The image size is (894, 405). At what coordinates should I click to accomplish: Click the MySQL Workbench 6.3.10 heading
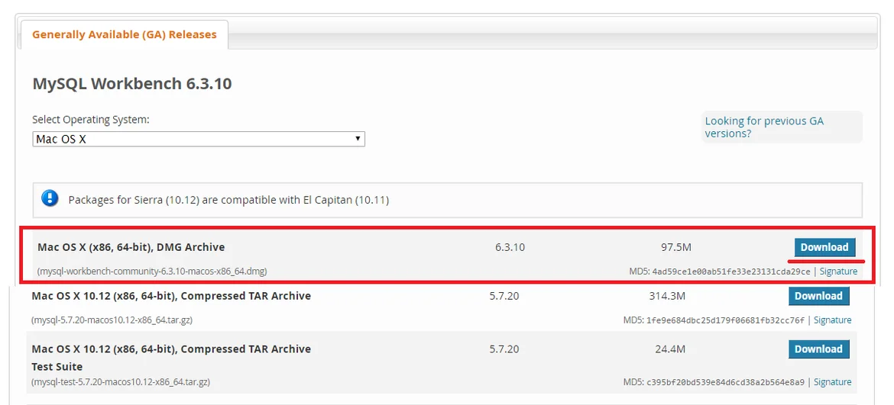tap(132, 84)
